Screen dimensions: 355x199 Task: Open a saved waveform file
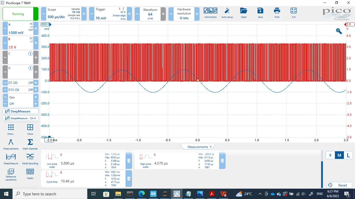[x=244, y=11]
